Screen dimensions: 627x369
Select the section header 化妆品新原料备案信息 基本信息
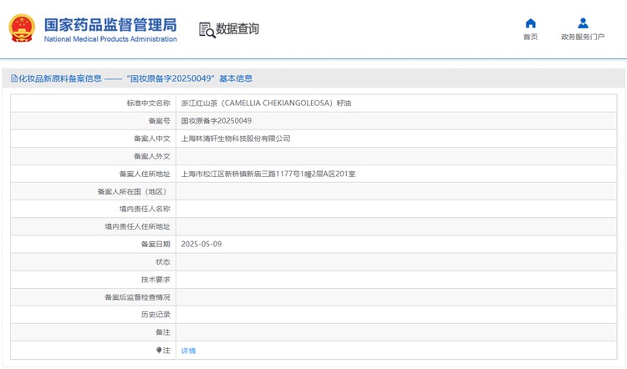(x=131, y=78)
